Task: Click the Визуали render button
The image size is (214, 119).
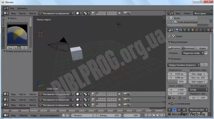Action: tap(174, 48)
